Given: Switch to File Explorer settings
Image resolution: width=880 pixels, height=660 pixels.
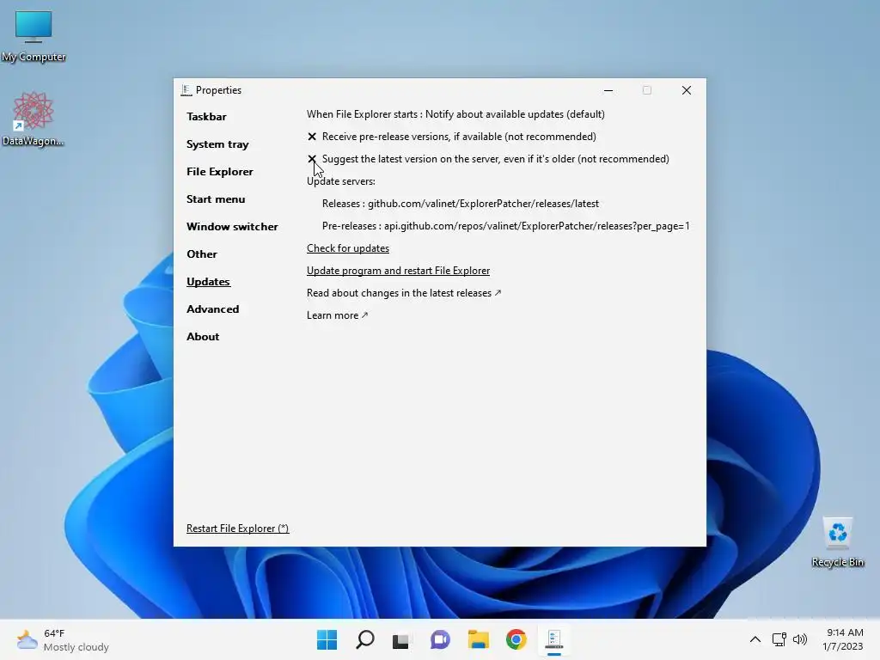Looking at the screenshot, I should [219, 172].
